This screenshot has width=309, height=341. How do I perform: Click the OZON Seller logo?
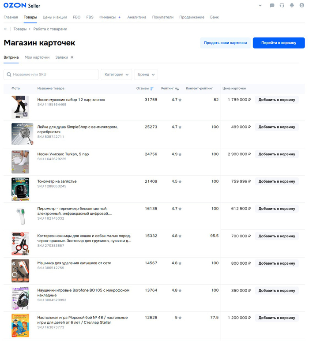pos(22,6)
